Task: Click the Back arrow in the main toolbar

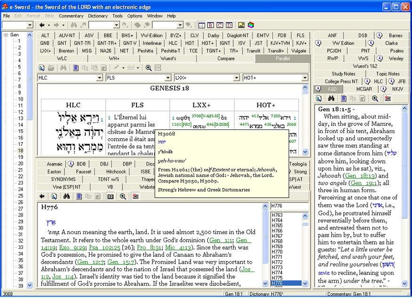Action: pyautogui.click(x=42, y=25)
